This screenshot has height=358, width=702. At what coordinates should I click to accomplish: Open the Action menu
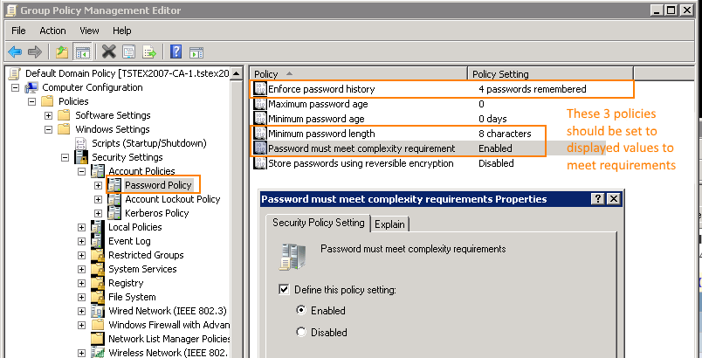pyautogui.click(x=52, y=31)
